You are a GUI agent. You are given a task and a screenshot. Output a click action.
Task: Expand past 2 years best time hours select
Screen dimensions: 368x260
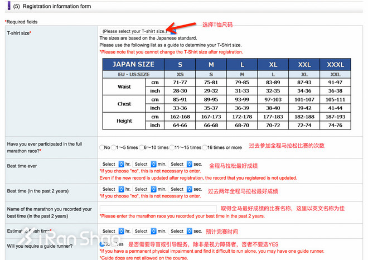click(112, 189)
